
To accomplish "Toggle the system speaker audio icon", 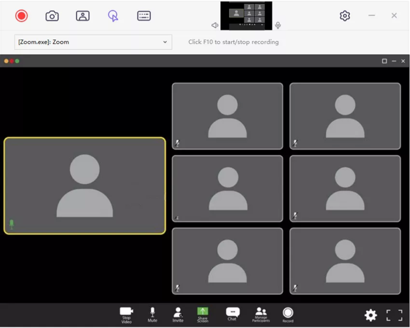I will (215, 25).
